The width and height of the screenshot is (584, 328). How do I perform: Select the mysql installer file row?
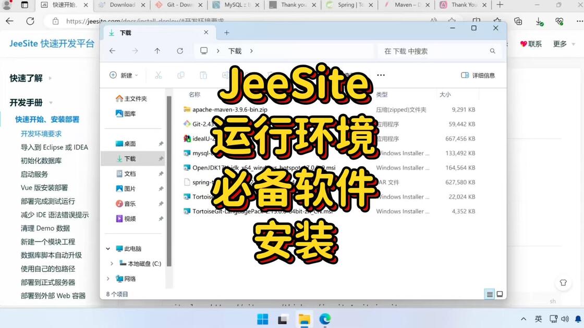330,153
